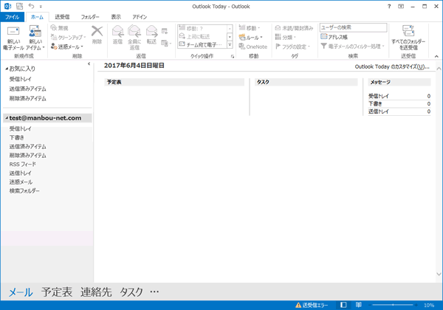Open the クリーンアップ tool
The width and height of the screenshot is (443, 310).
[68, 37]
